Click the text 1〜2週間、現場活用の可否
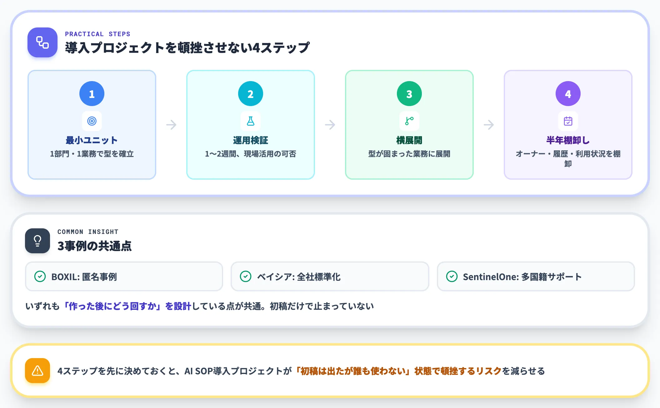This screenshot has height=408, width=660. click(251, 154)
